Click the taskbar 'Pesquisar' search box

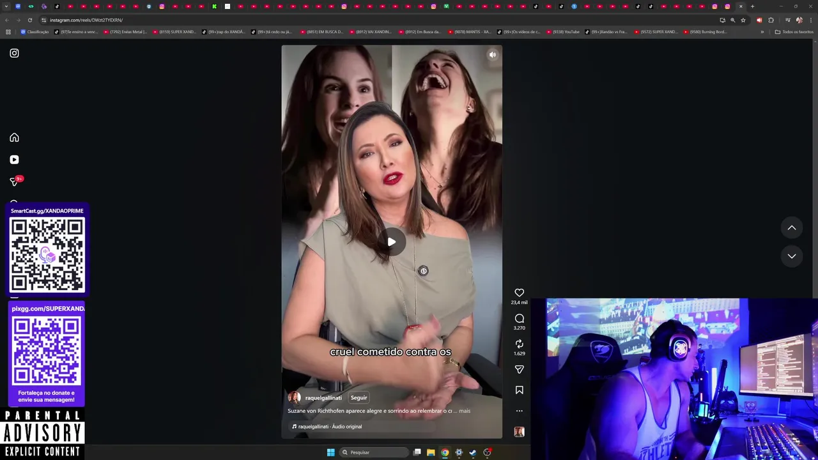[374, 452]
